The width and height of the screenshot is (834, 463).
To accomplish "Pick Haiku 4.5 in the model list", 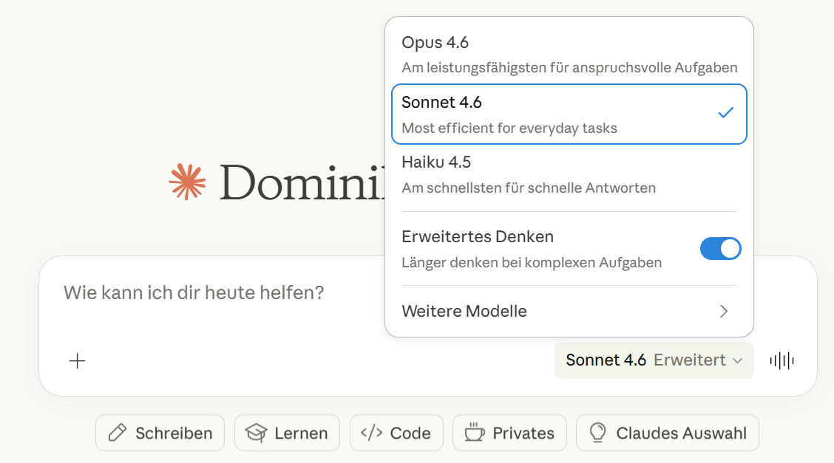I will tap(569, 174).
